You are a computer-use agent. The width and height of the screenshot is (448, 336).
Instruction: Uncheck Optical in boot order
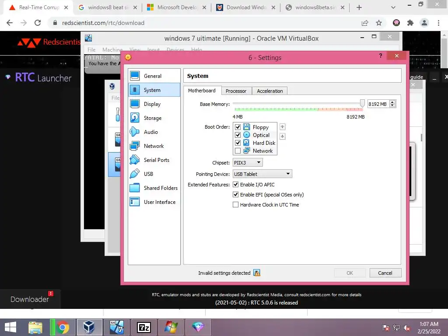point(238,135)
